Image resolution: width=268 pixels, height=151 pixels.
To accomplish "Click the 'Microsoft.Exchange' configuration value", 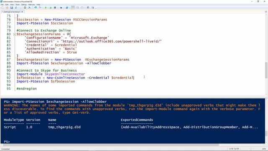I will [89, 38].
